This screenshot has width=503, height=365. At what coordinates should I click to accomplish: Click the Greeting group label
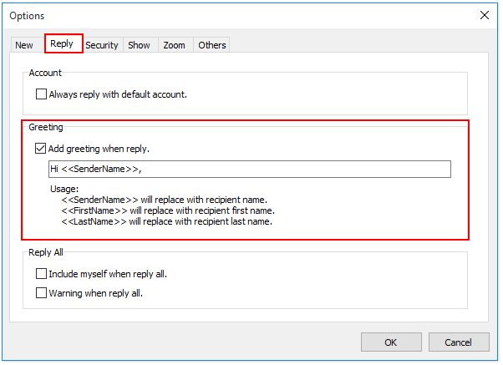(46, 128)
